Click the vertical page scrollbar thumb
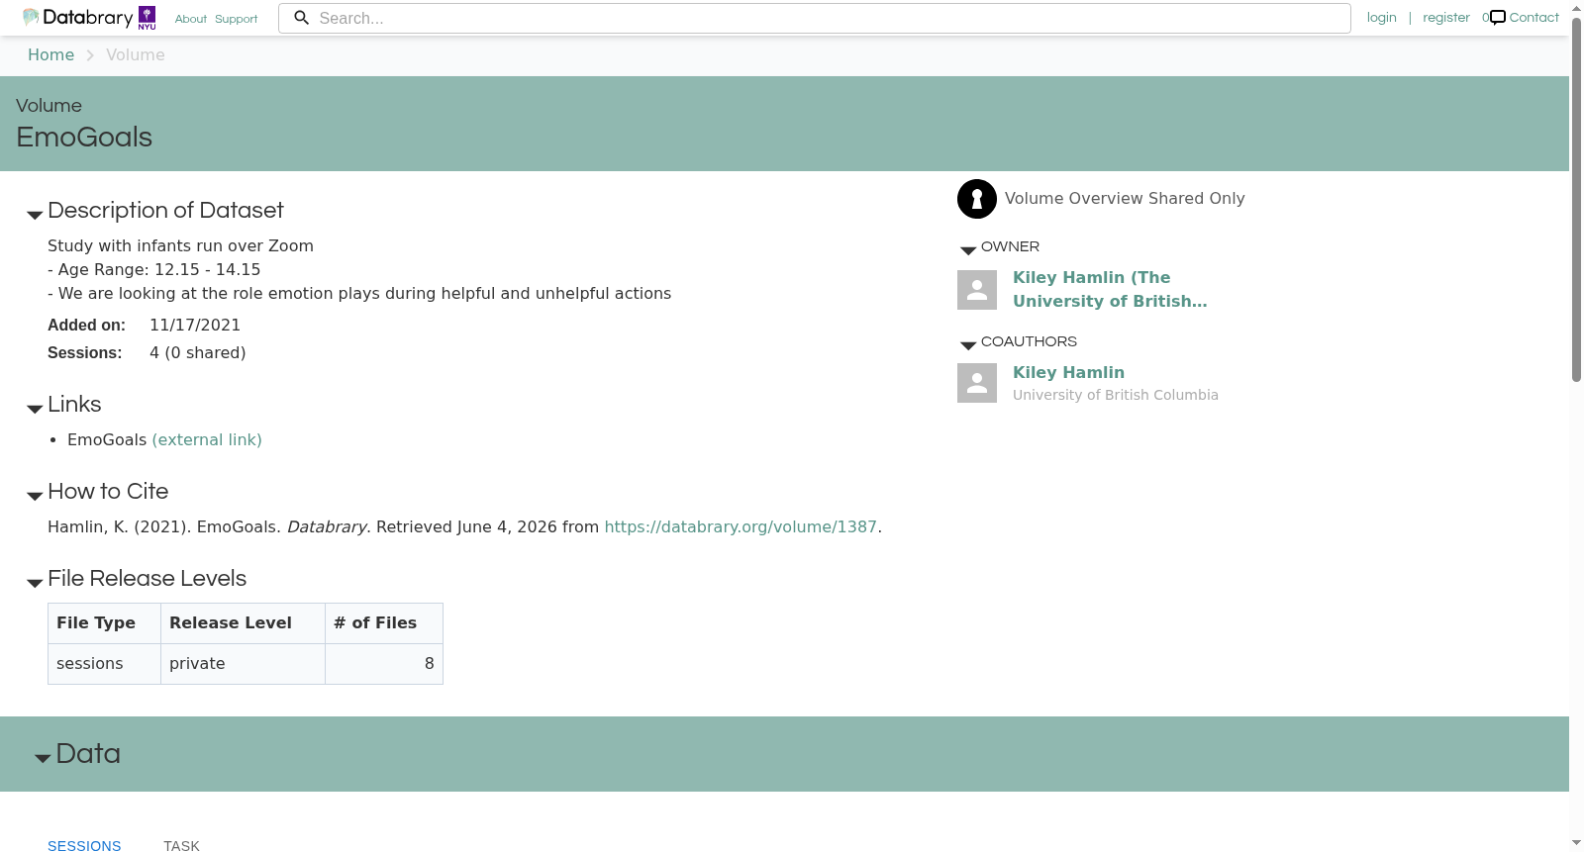 pyautogui.click(x=1576, y=198)
